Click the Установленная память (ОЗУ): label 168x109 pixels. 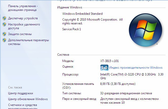click(x=78, y=86)
